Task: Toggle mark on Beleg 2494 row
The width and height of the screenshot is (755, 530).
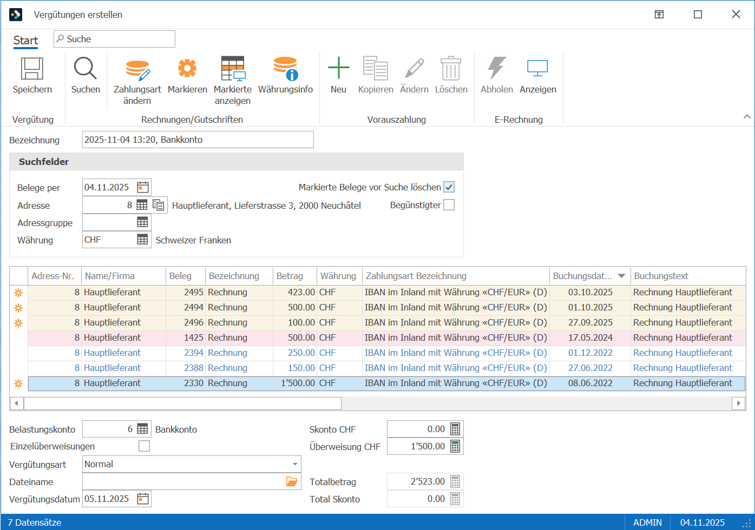Action: 18,308
